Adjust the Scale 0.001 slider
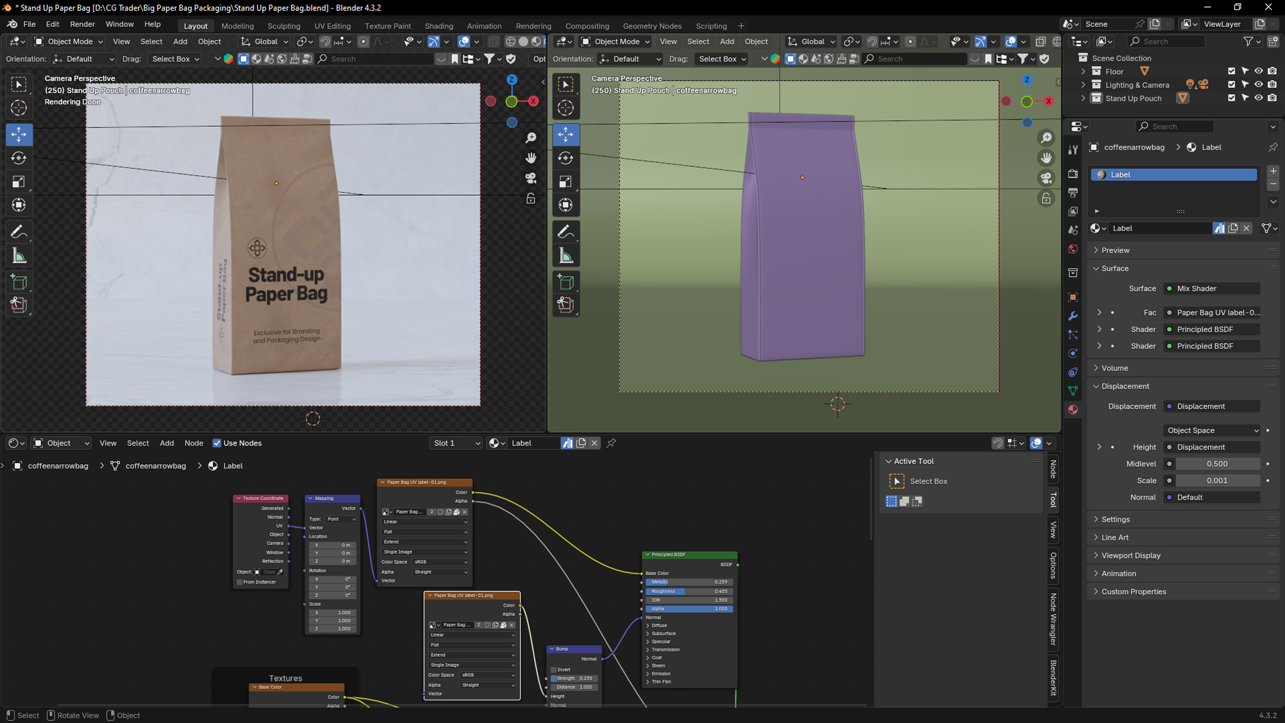 pos(1217,481)
